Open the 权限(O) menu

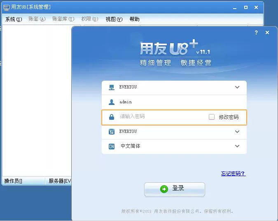(x=90, y=19)
